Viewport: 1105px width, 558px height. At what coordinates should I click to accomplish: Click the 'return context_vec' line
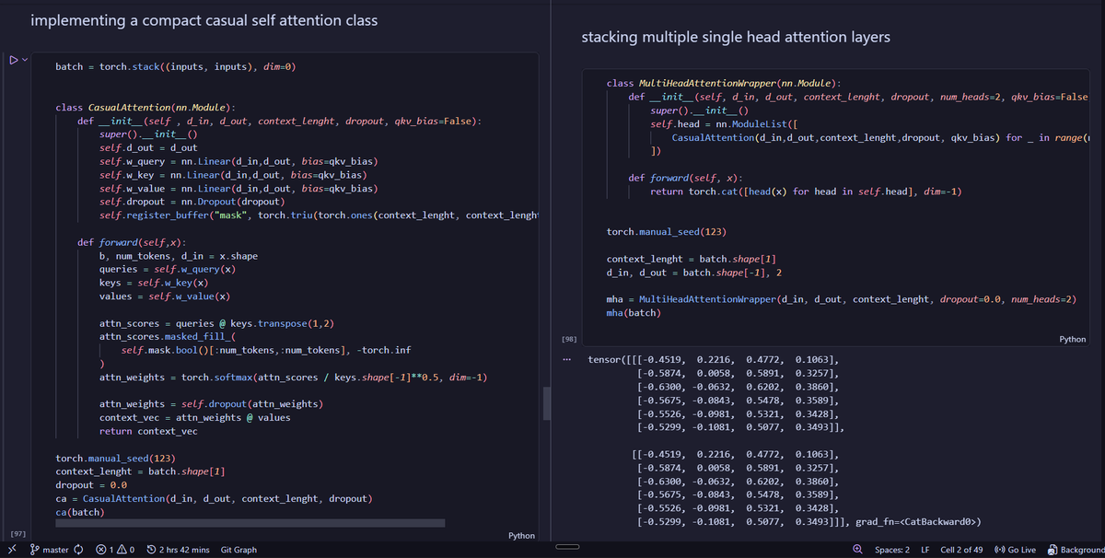[148, 431]
